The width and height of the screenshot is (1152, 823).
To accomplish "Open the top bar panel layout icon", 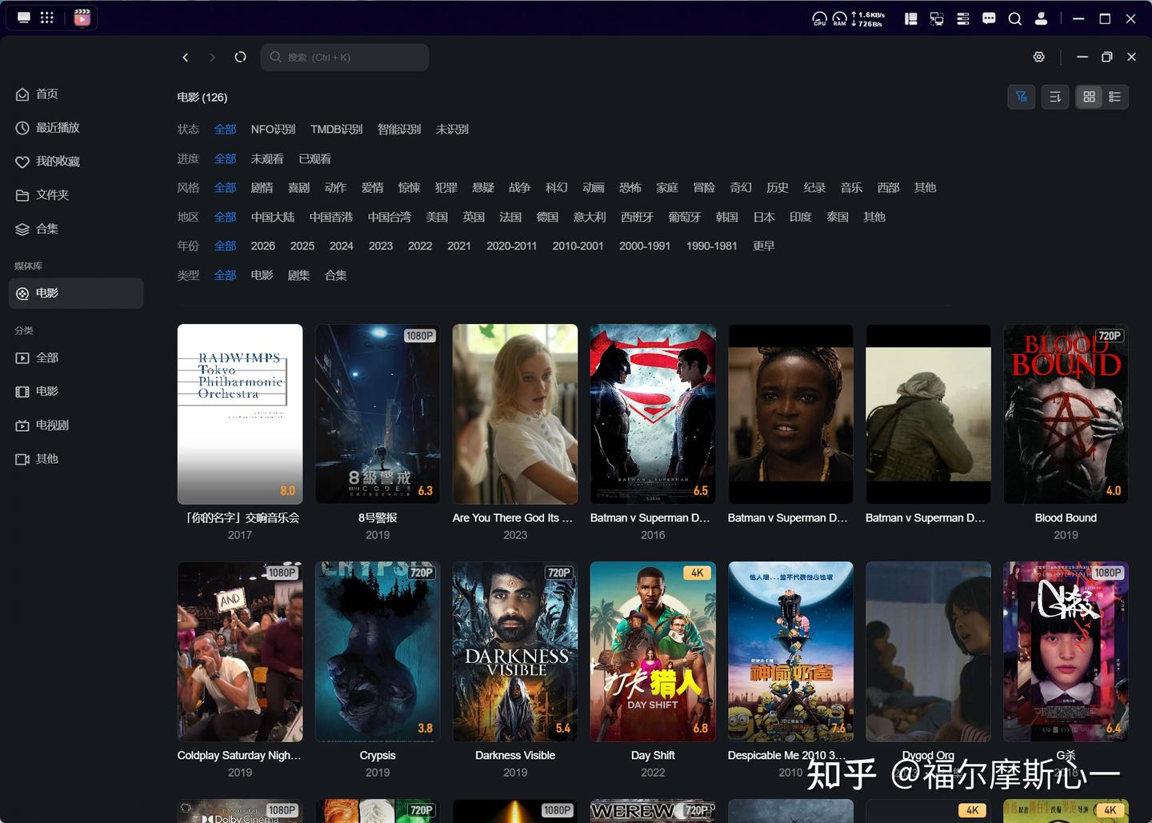I will tap(910, 18).
